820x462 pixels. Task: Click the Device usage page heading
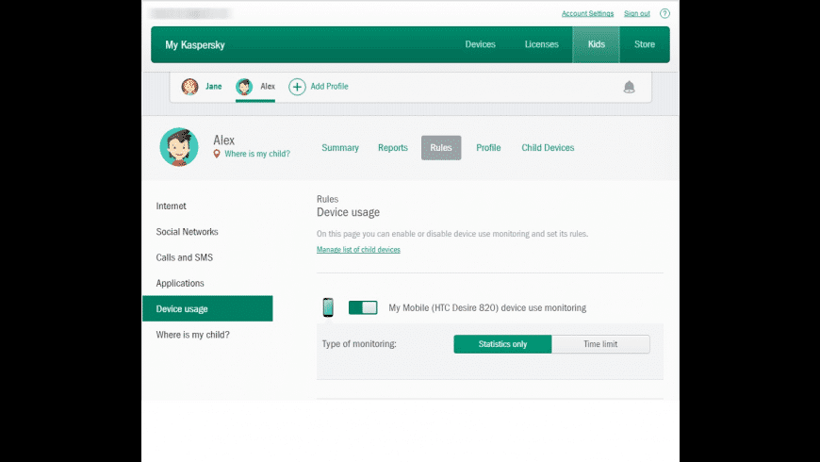point(348,212)
